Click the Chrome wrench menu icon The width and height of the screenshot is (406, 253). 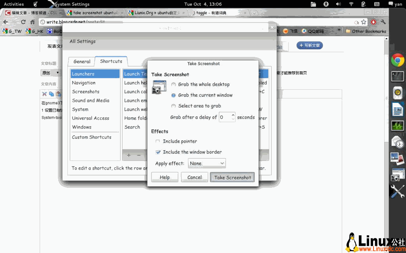(x=383, y=22)
